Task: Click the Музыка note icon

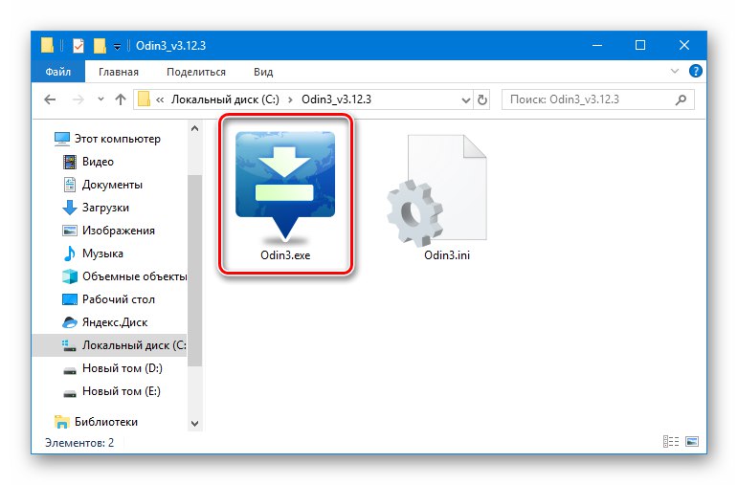Action: click(x=70, y=254)
